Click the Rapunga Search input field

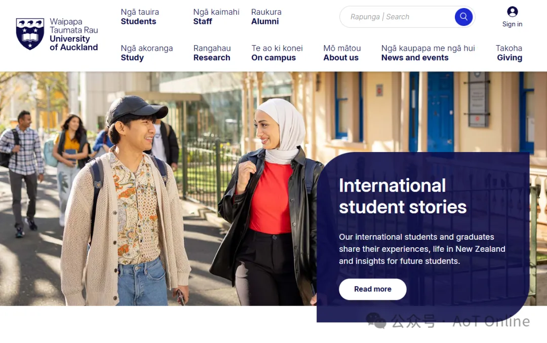[x=398, y=17]
